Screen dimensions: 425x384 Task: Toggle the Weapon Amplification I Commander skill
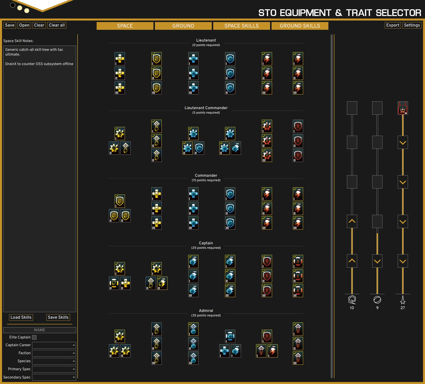(x=267, y=194)
